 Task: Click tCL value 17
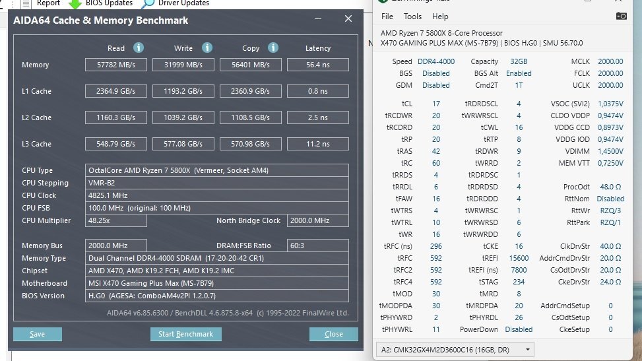(436, 104)
